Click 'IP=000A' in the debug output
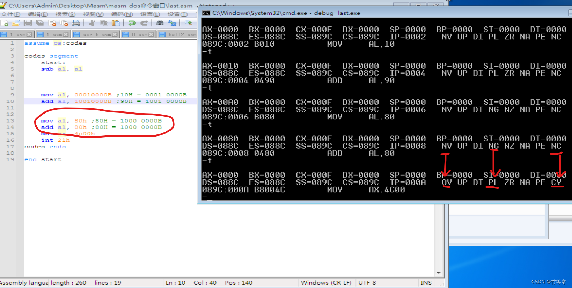This screenshot has height=288, width=572. [408, 182]
